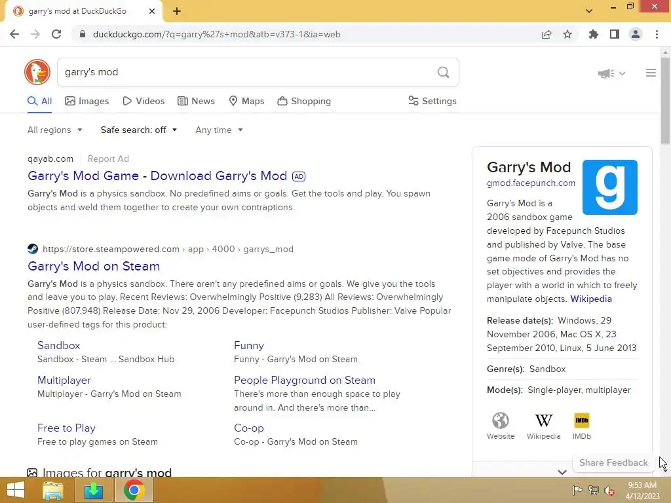Click the DuckDuckGo duck logo
This screenshot has height=503, width=671.
(37, 72)
